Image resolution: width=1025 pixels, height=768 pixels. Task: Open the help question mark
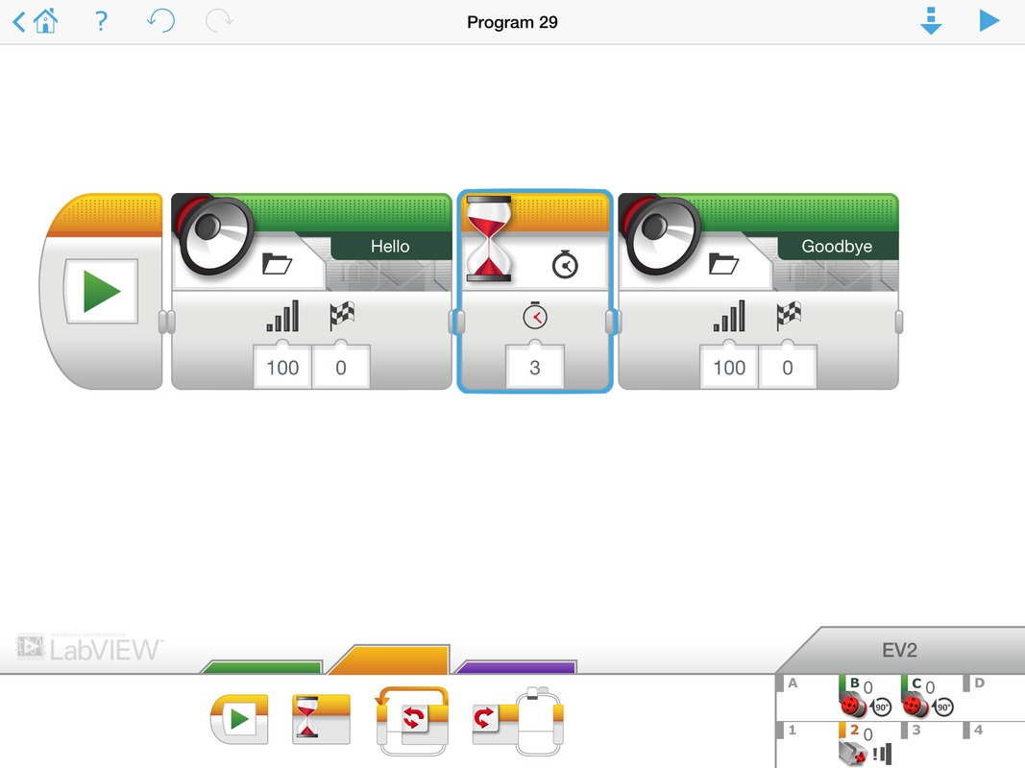[x=101, y=21]
